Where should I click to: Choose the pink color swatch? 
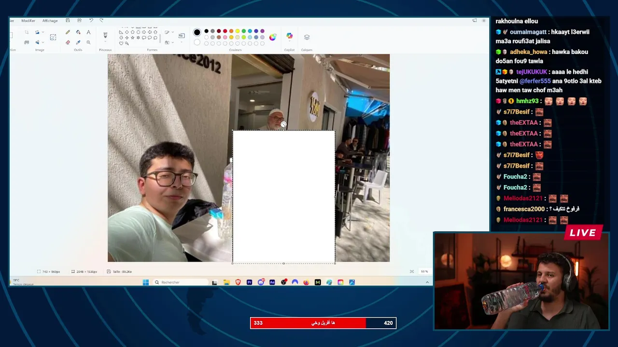(x=225, y=37)
